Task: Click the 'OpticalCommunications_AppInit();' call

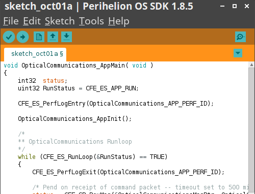Action: (74, 119)
